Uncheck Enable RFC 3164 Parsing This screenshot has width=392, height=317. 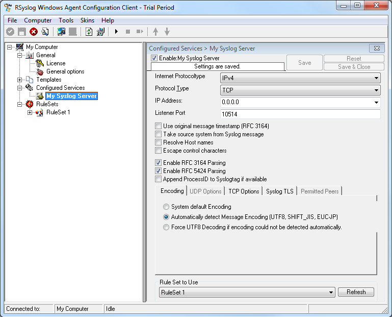[158, 163]
